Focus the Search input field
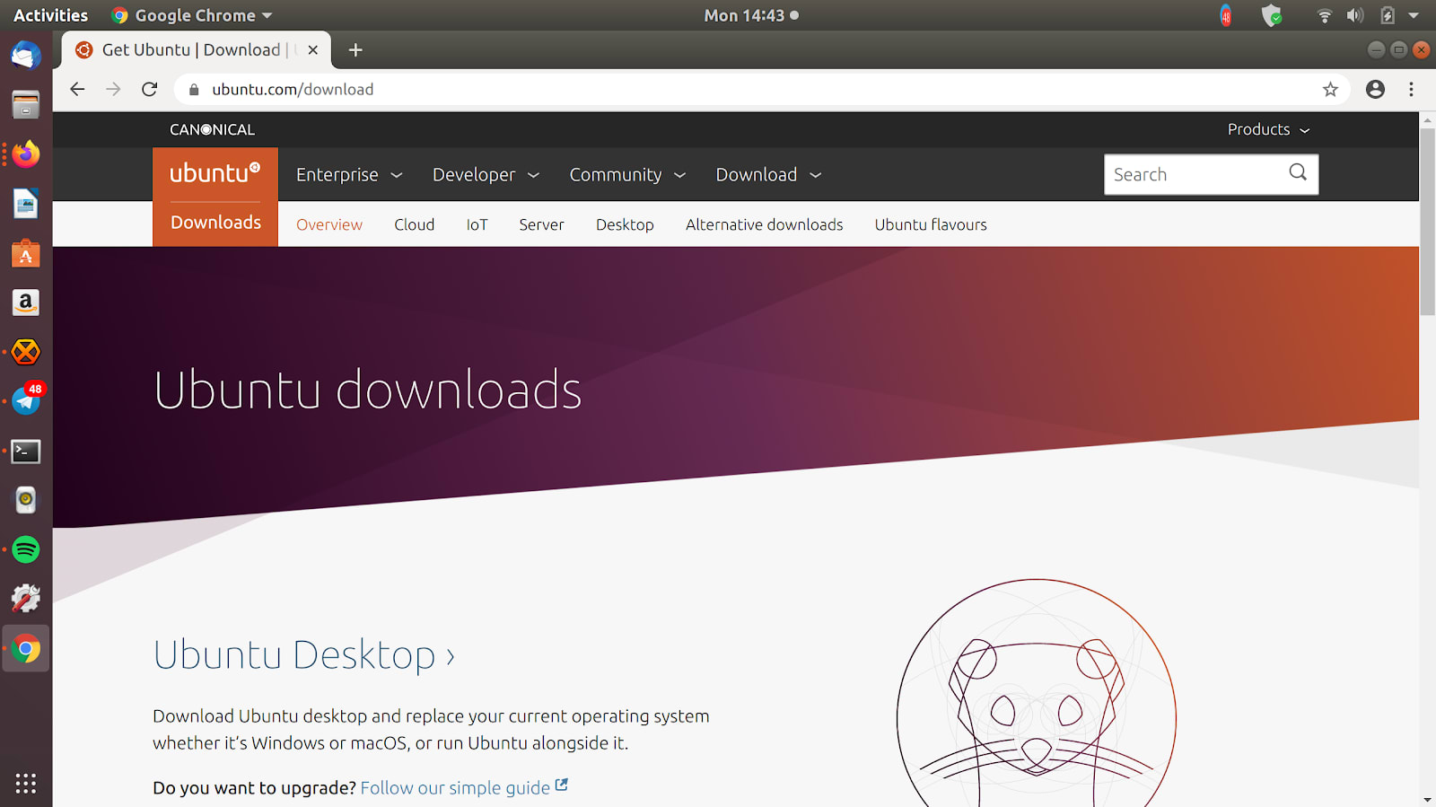This screenshot has height=807, width=1436. [1194, 174]
